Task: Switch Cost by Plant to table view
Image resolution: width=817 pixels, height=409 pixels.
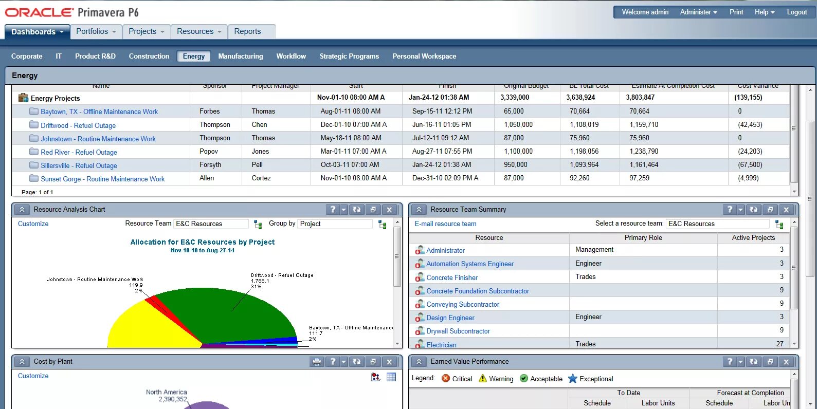Action: click(x=391, y=377)
